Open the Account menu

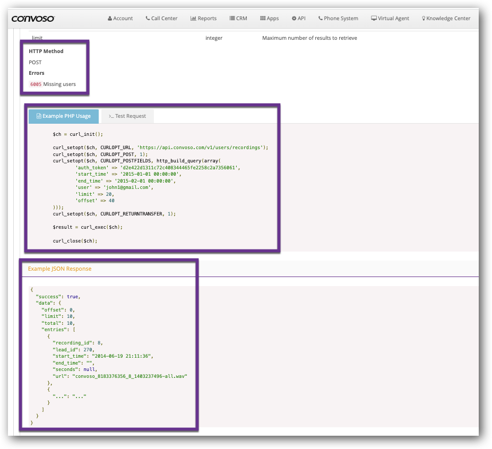click(120, 19)
